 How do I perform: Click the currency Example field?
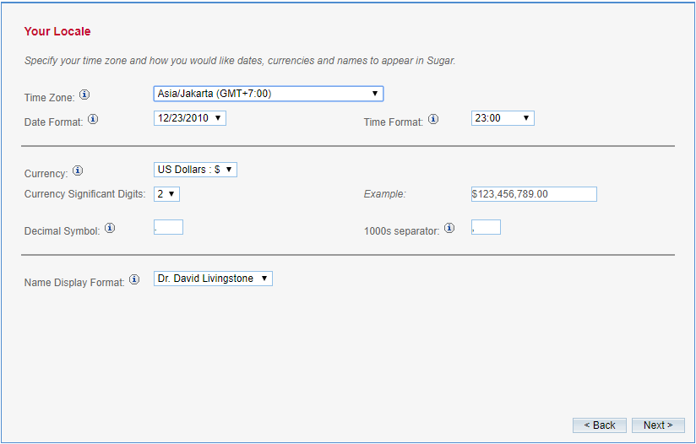(534, 194)
